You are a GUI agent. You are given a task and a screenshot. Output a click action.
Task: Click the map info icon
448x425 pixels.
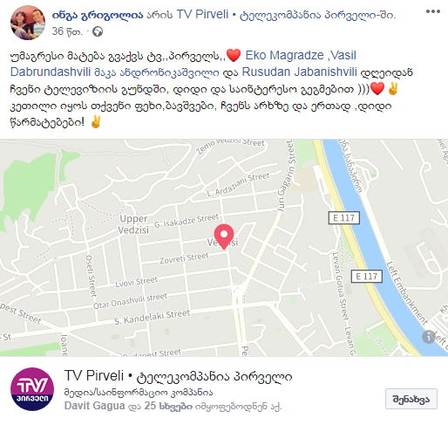coord(428,337)
